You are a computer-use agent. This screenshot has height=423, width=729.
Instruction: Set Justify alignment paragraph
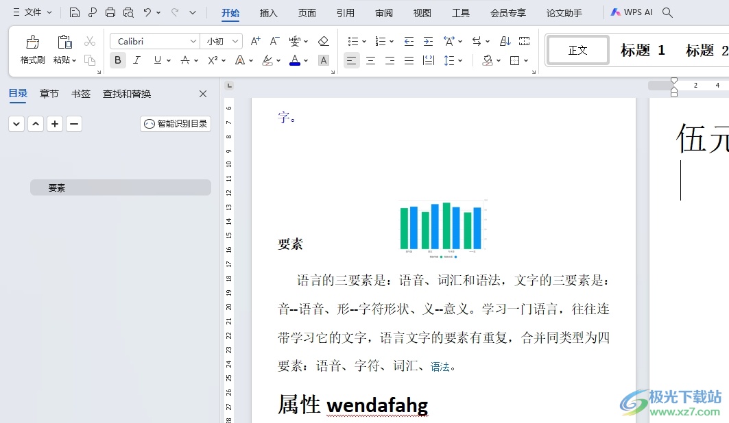(x=409, y=60)
